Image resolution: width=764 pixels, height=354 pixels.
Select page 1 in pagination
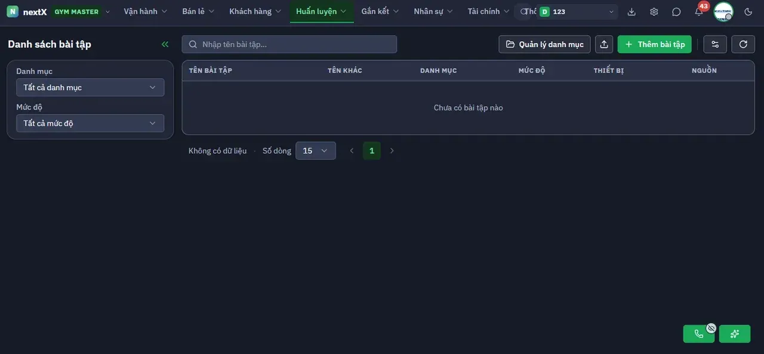372,151
